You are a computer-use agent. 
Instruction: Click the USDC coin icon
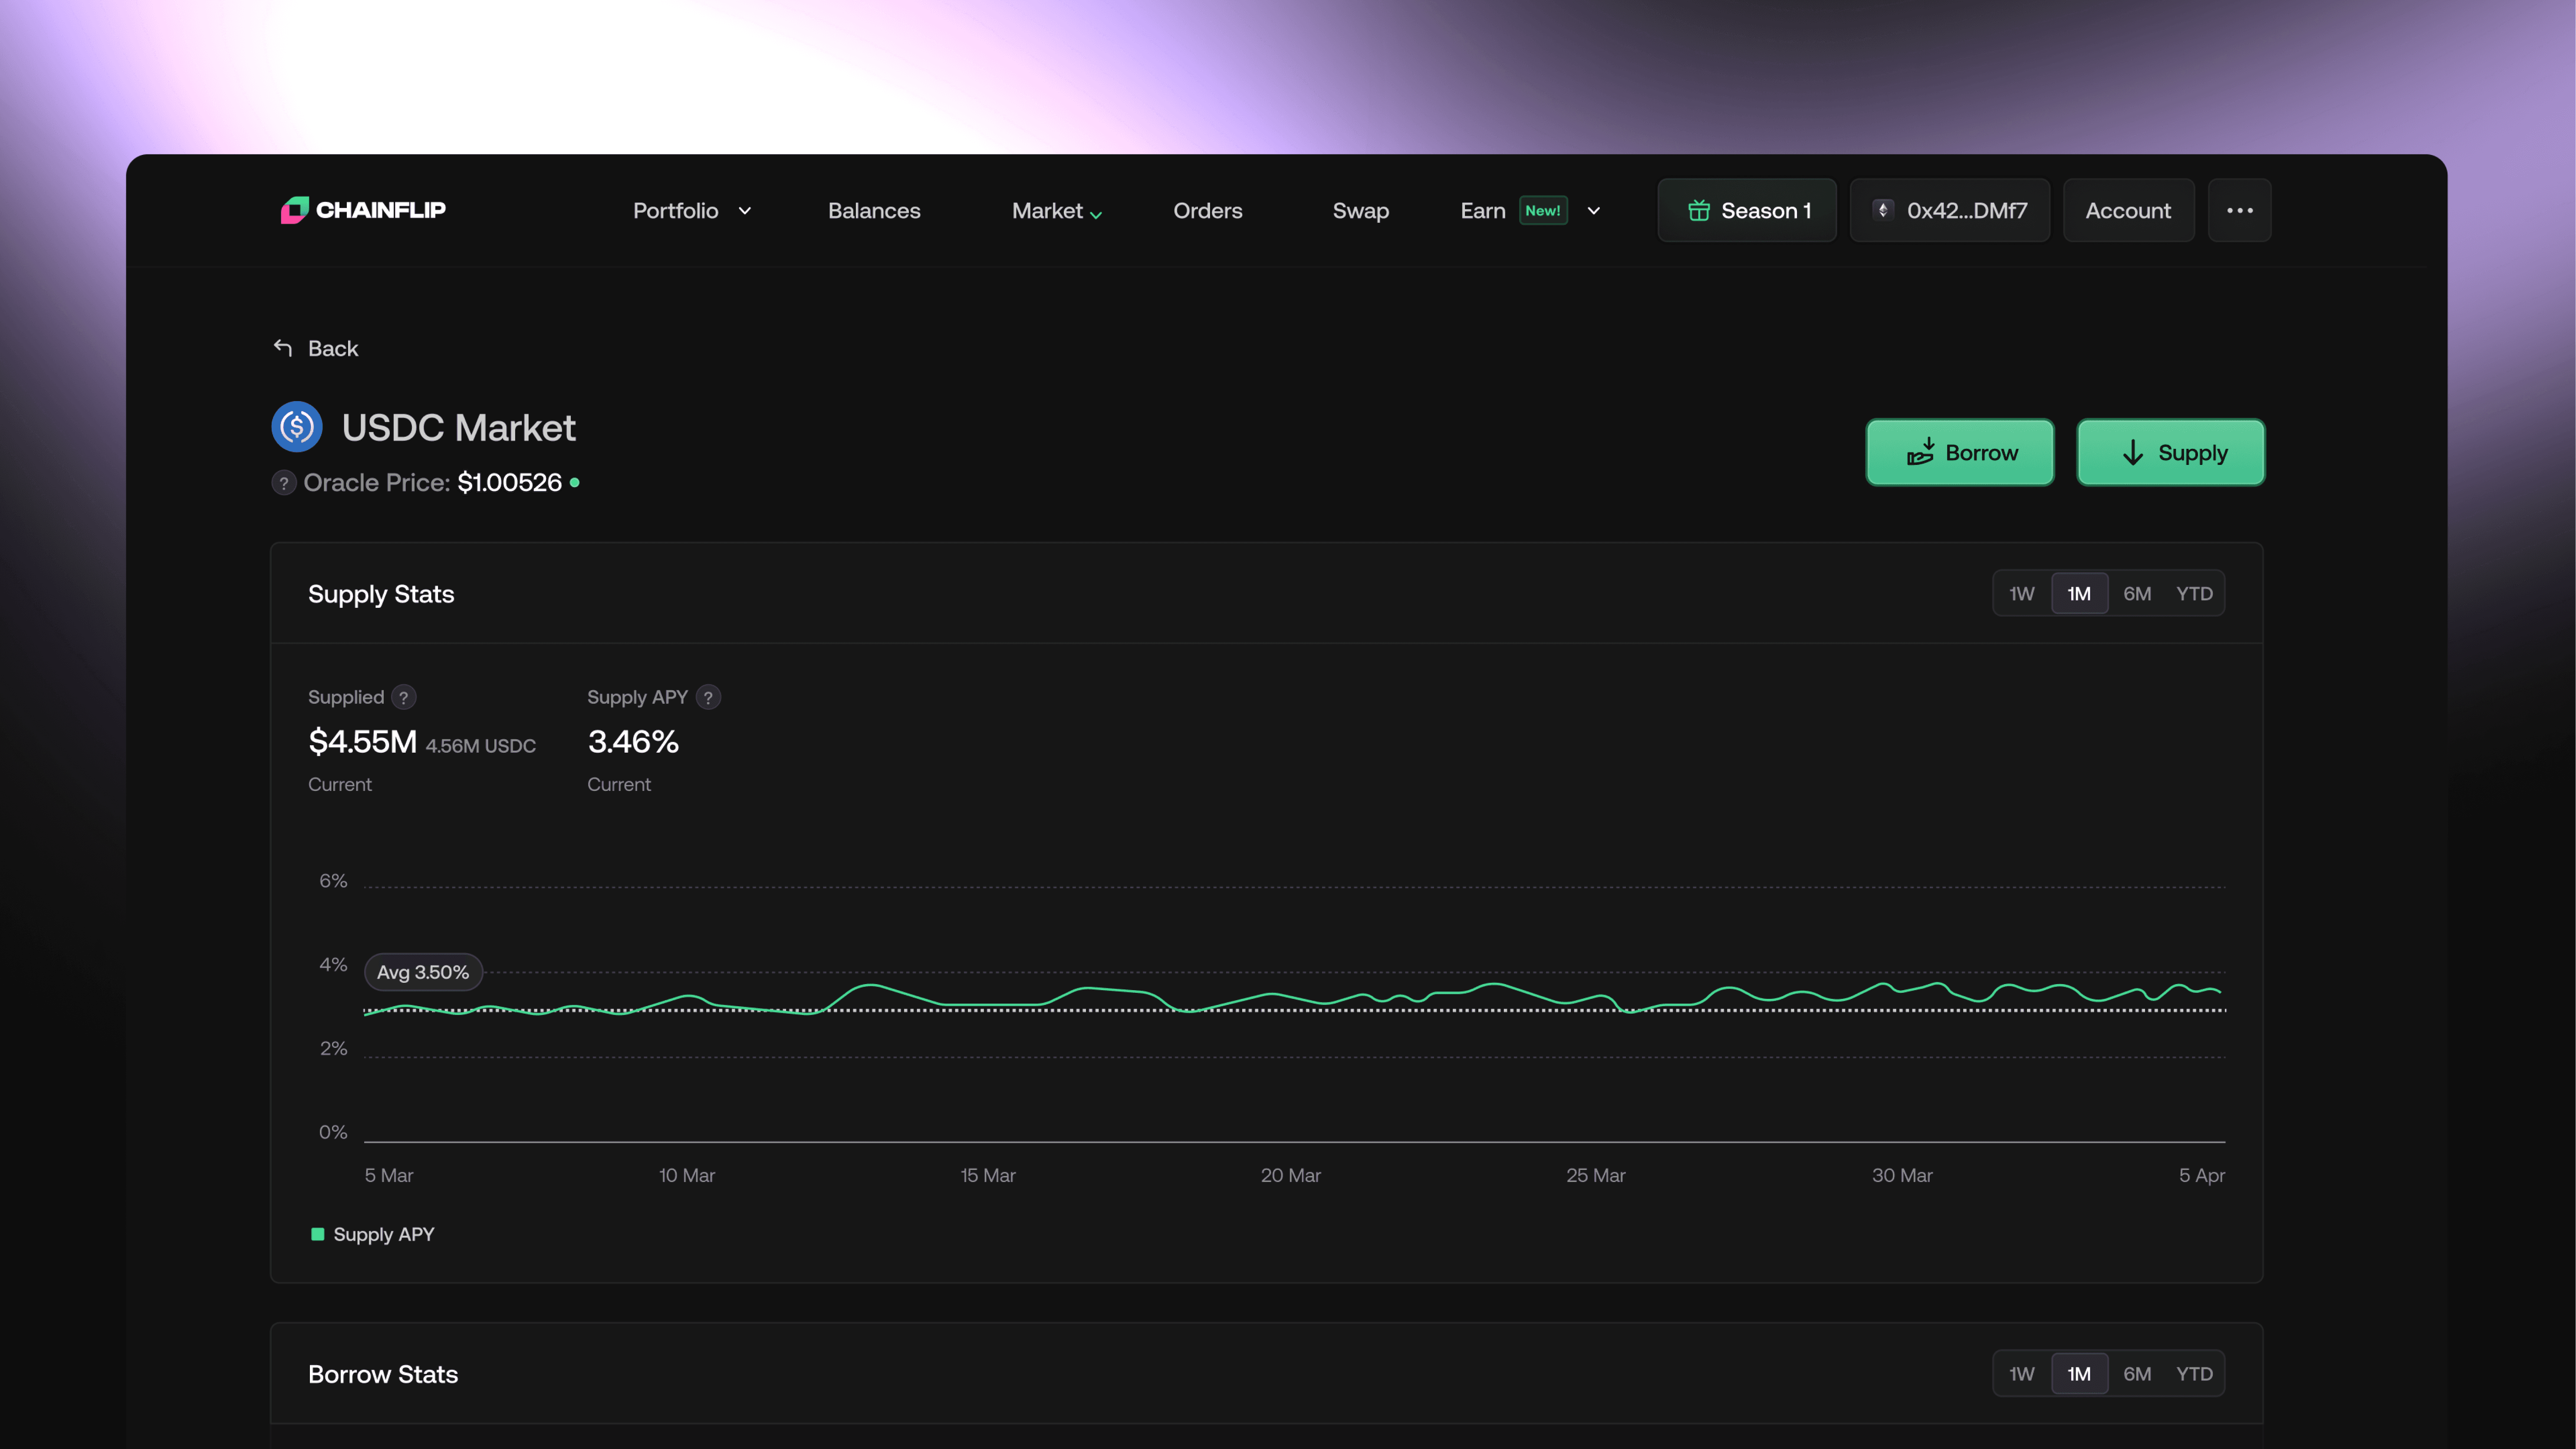point(297,427)
